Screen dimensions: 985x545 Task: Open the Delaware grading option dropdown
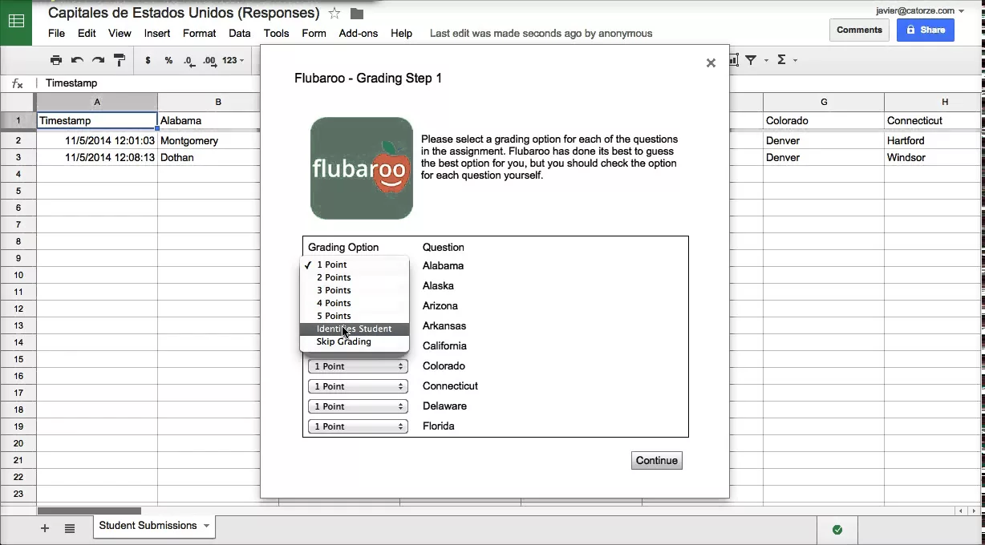pyautogui.click(x=358, y=406)
